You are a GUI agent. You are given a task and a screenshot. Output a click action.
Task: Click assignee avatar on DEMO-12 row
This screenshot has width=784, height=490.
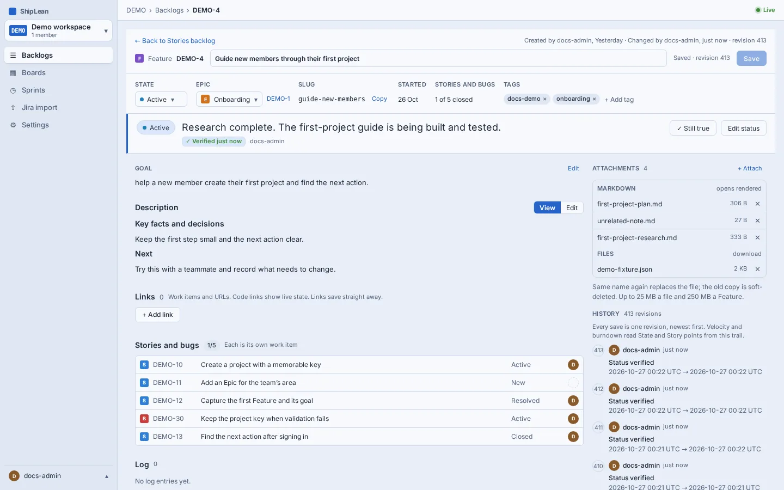573,401
